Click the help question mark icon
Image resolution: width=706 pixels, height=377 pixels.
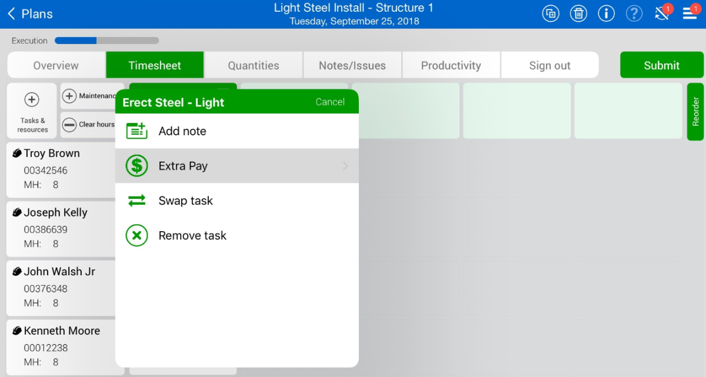coord(634,14)
